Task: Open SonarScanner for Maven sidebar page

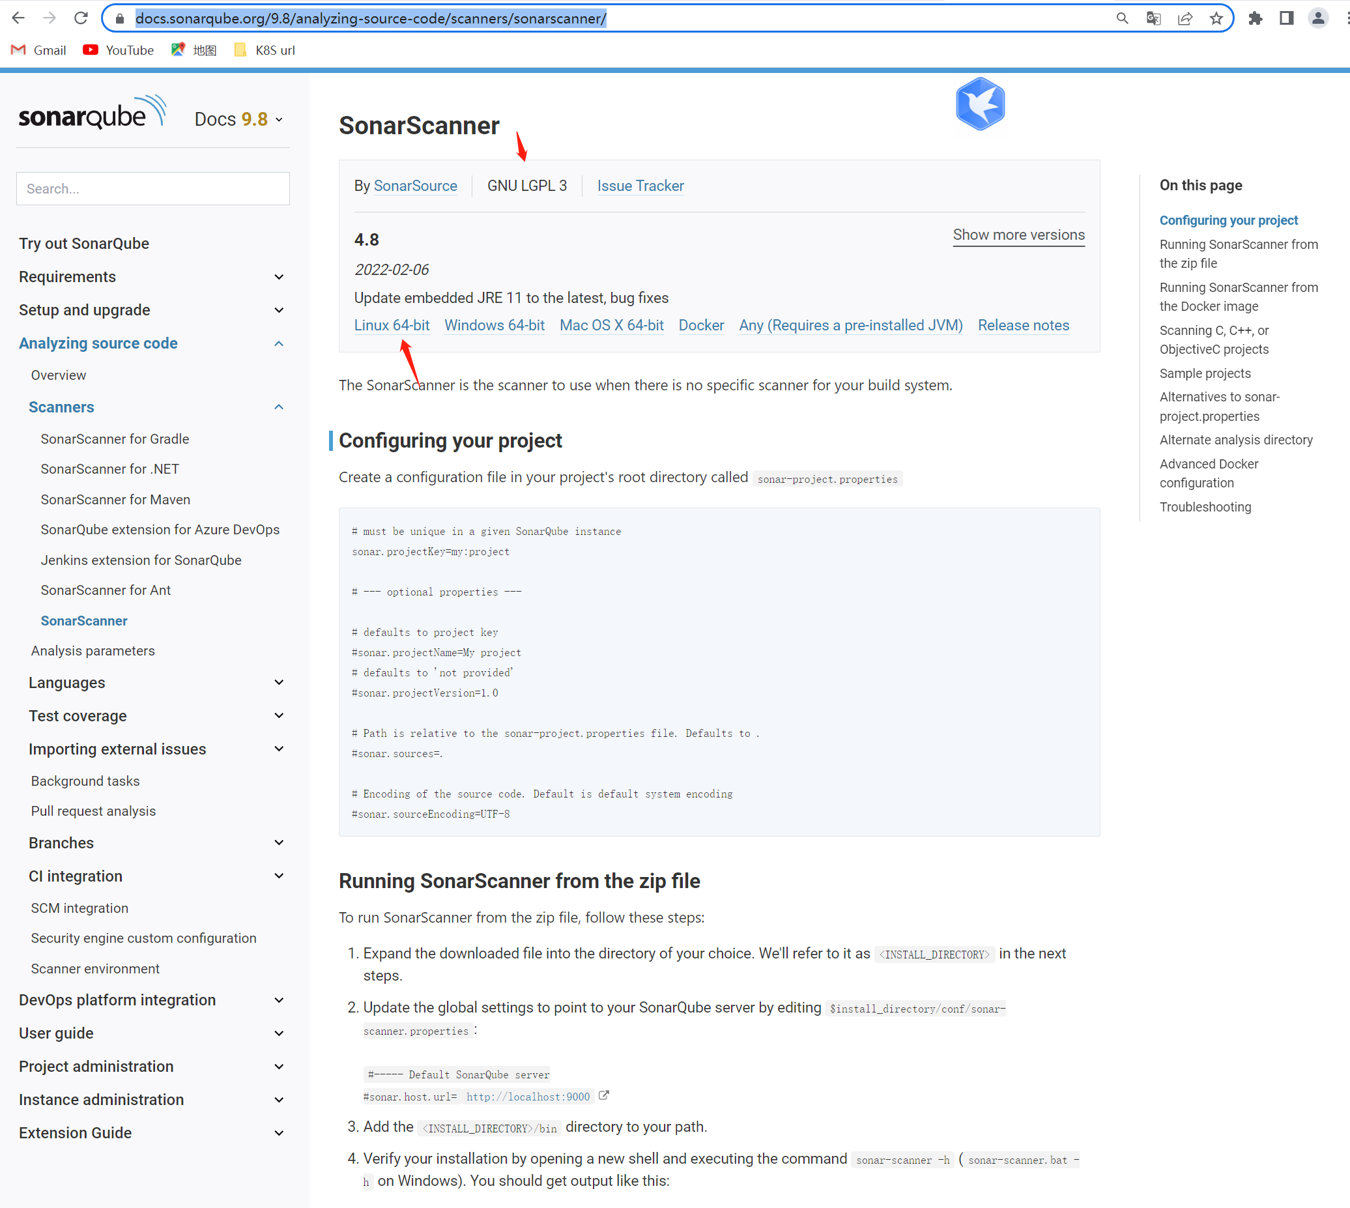Action: coord(115,499)
